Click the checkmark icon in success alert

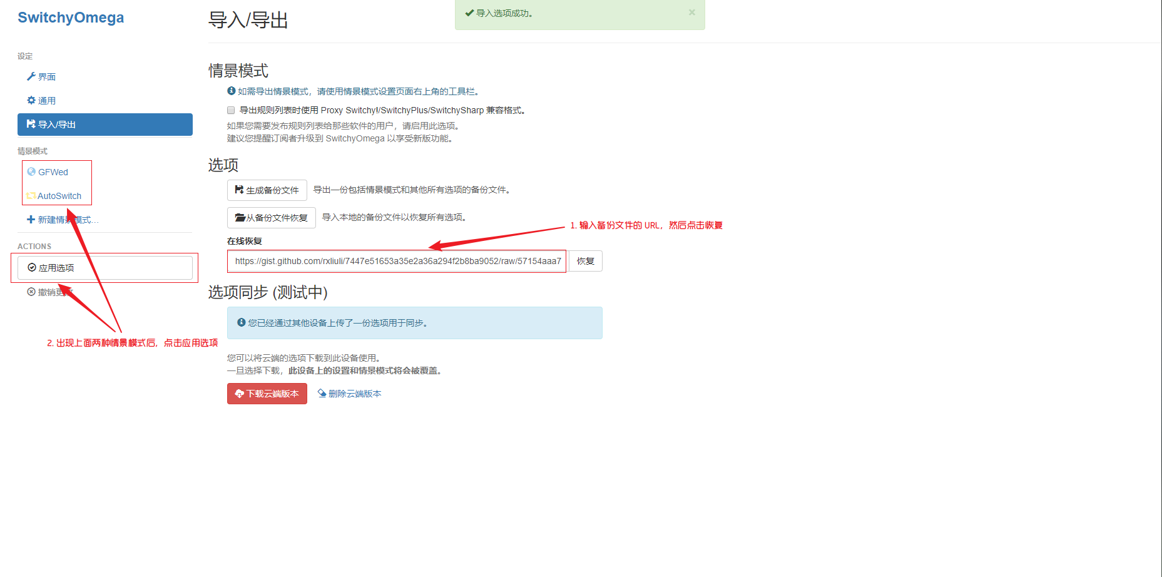tap(469, 13)
